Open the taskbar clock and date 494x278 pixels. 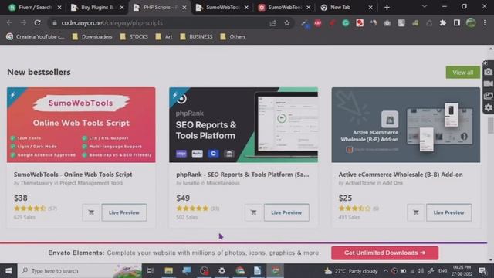pos(462,271)
